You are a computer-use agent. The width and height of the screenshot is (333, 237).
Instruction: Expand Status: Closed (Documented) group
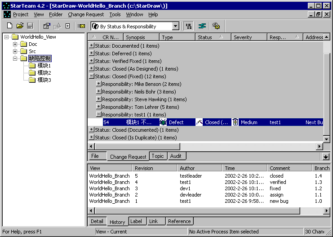tap(91, 130)
